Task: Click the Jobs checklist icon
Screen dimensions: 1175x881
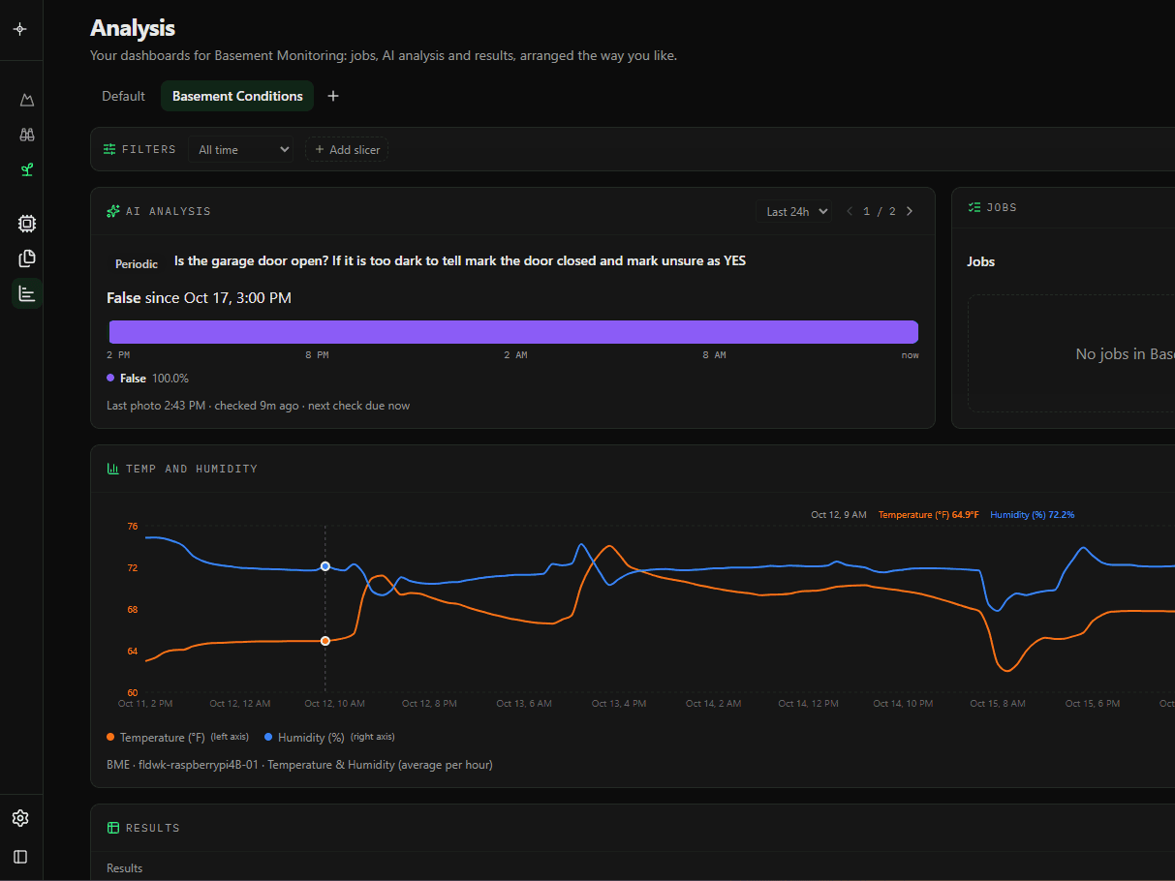Action: click(x=974, y=207)
